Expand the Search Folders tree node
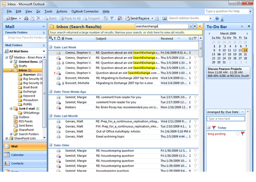The image size is (256, 182). click(x=11, y=134)
